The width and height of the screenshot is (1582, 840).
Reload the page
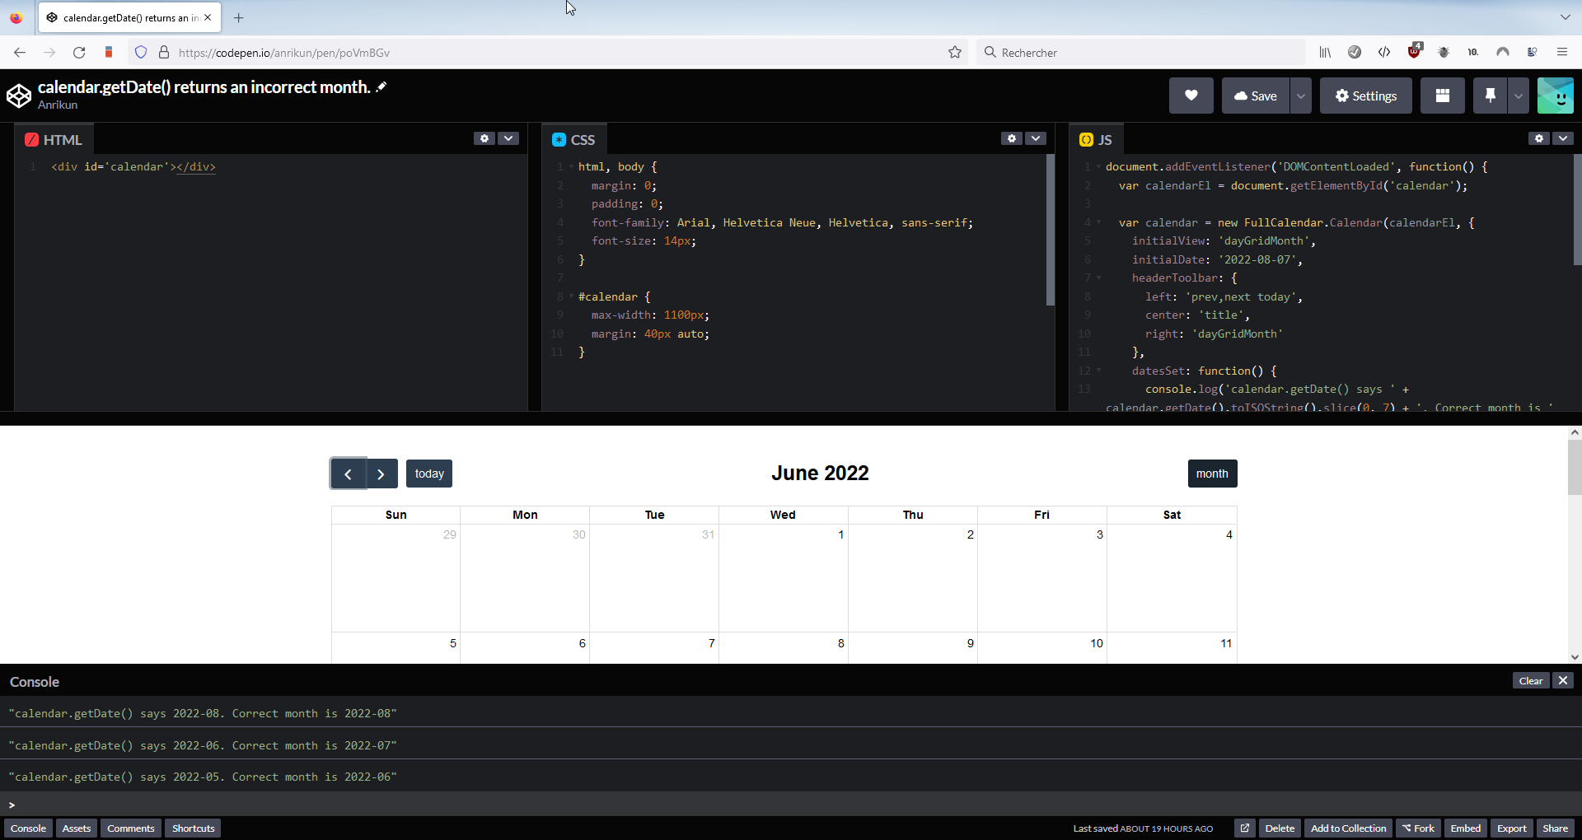[78, 52]
